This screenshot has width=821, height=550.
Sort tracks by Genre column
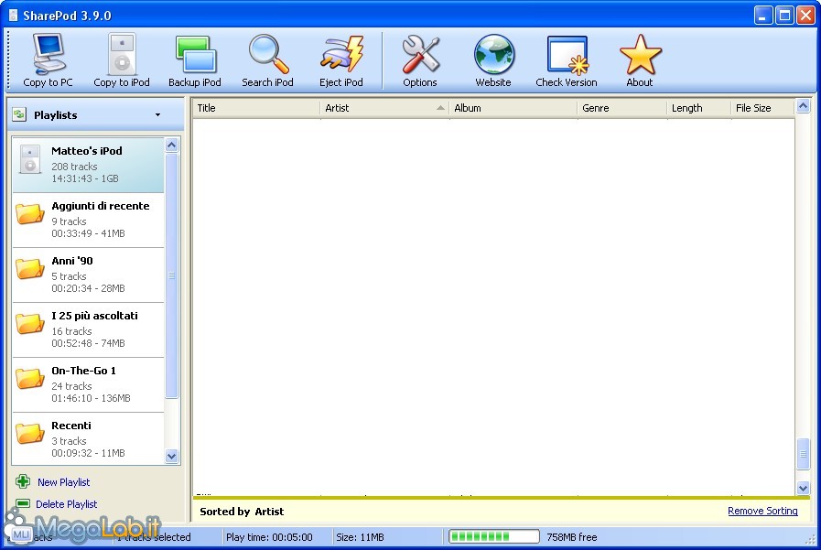pos(622,108)
